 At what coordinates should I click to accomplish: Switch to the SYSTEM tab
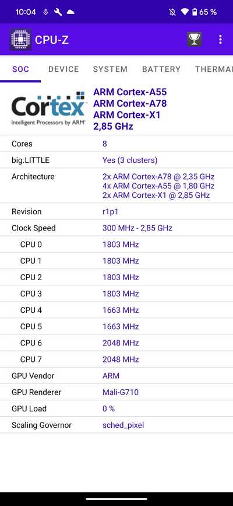tap(110, 69)
